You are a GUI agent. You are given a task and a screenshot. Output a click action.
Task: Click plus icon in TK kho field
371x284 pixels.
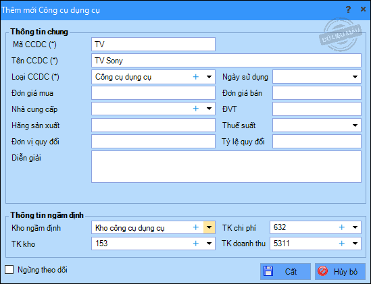point(196,244)
